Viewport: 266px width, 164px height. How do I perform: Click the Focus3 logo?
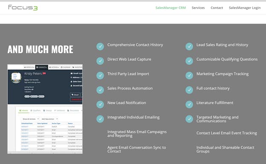point(23,8)
